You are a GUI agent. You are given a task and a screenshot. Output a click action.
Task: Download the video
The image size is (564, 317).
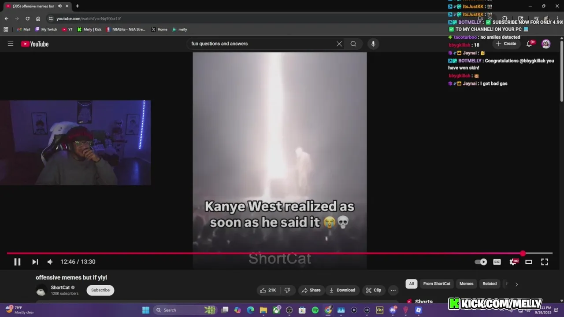click(342, 290)
